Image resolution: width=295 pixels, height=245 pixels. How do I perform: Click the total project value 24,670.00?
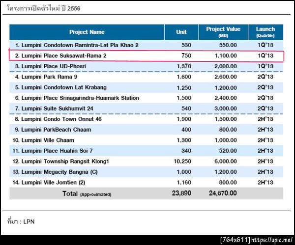pos(223,193)
